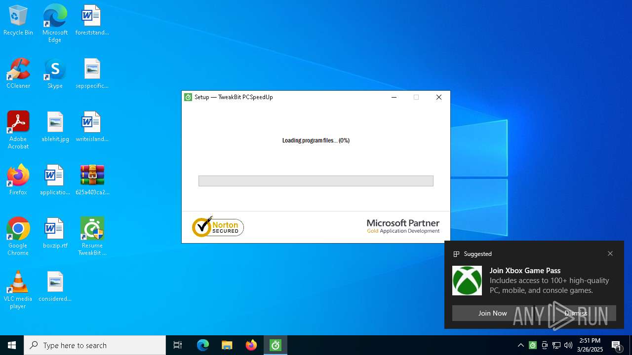
Task: Select the sepspecific file icon
Action: 92,74
